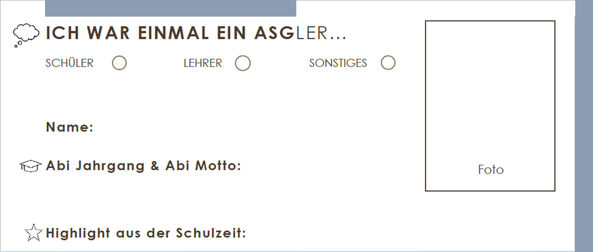Click the Name: label

pos(69,127)
